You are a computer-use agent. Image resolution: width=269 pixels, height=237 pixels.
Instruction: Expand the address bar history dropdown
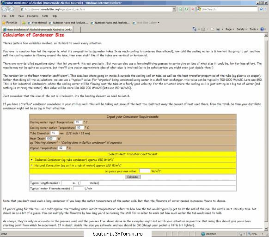pos(174,9)
